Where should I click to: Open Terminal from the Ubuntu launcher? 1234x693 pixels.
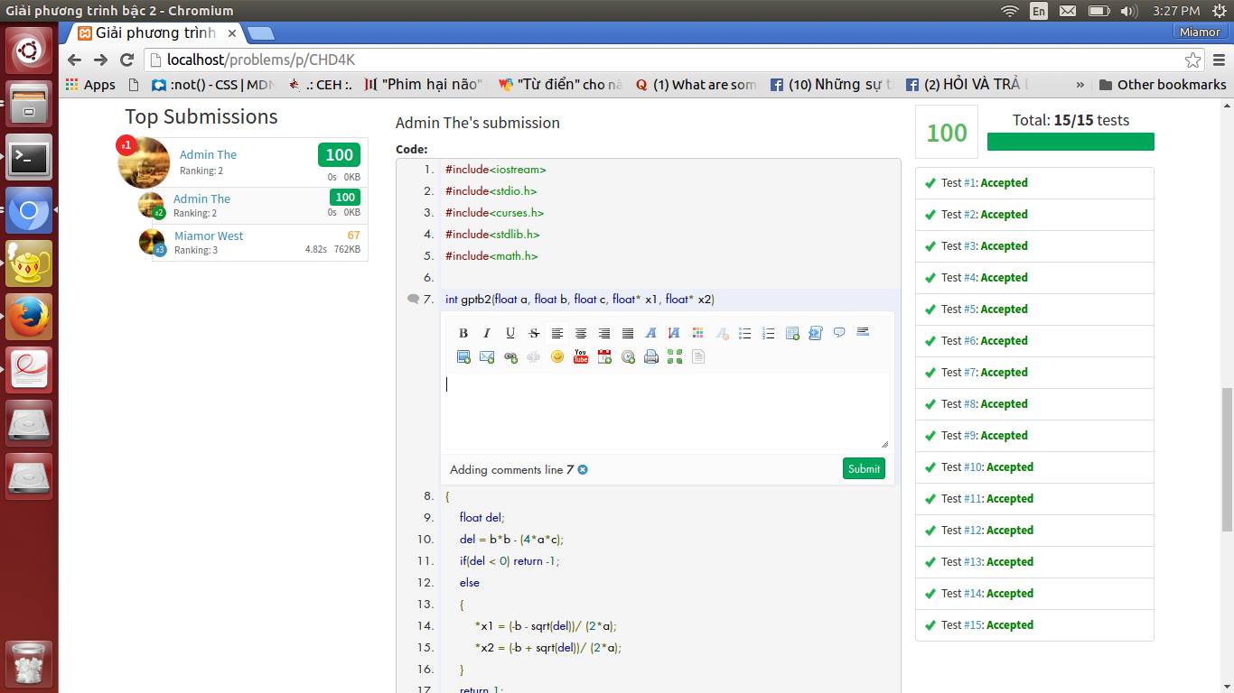click(x=29, y=157)
